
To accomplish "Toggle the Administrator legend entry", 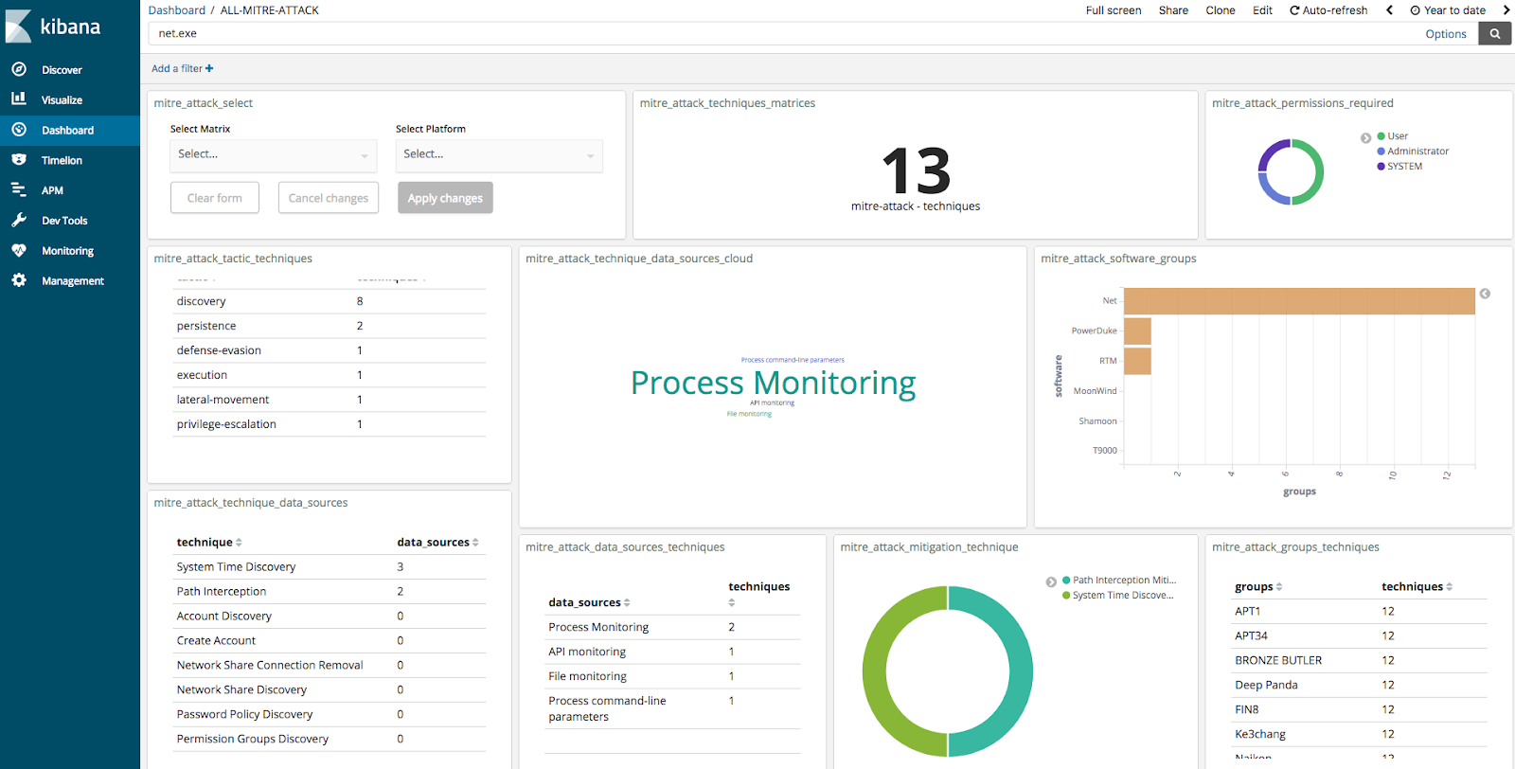I will click(1413, 152).
